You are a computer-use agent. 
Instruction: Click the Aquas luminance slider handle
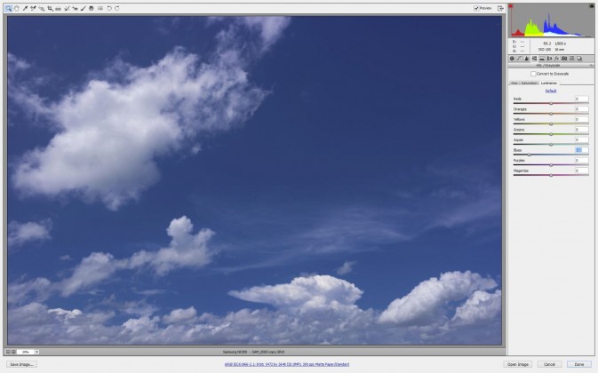point(551,145)
